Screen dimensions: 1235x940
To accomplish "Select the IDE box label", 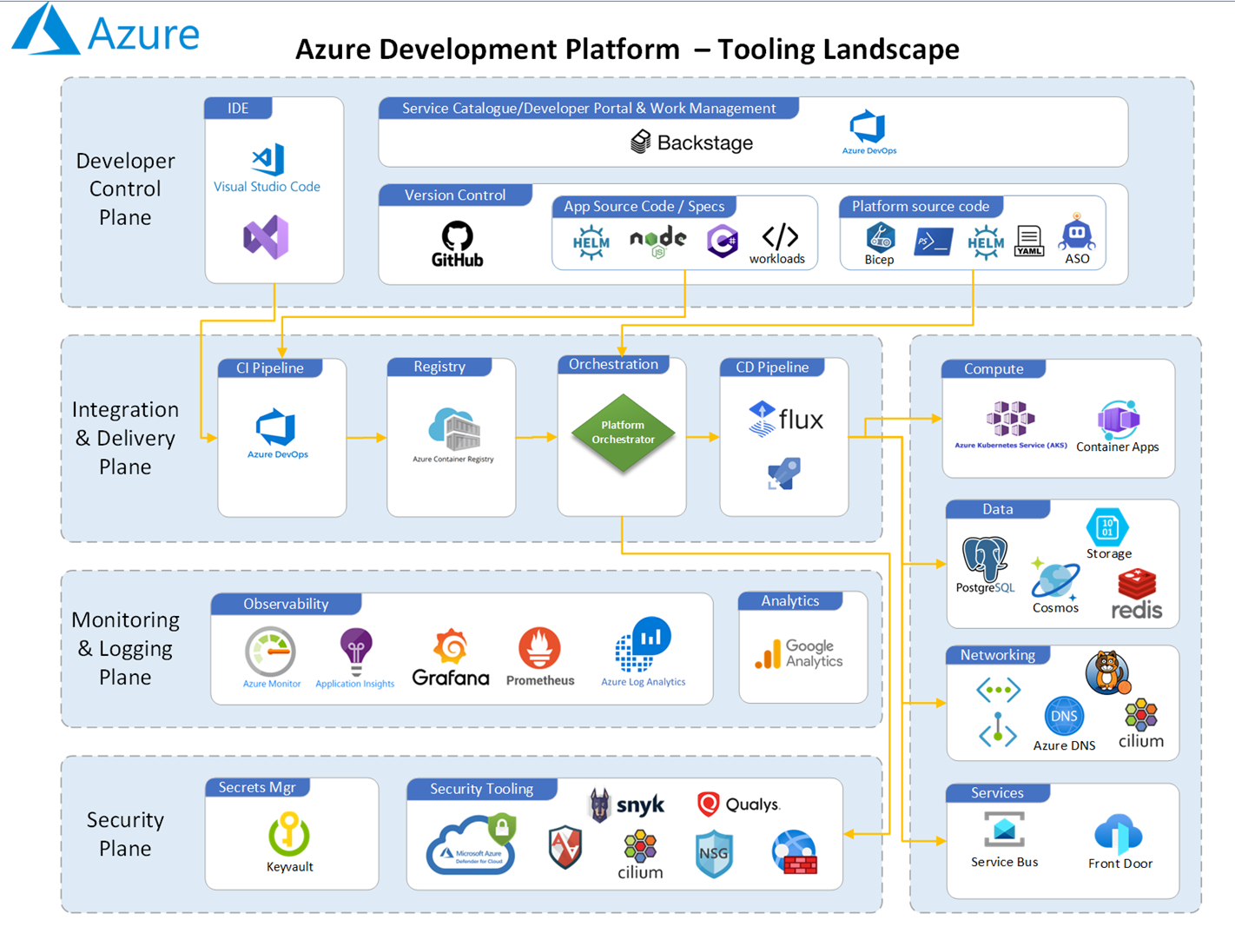I will [238, 108].
